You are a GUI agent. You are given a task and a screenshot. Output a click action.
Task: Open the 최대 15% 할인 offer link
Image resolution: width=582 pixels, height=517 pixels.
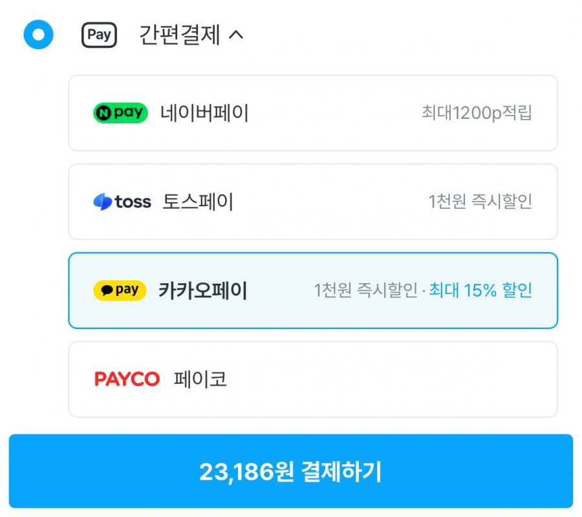[x=480, y=291]
